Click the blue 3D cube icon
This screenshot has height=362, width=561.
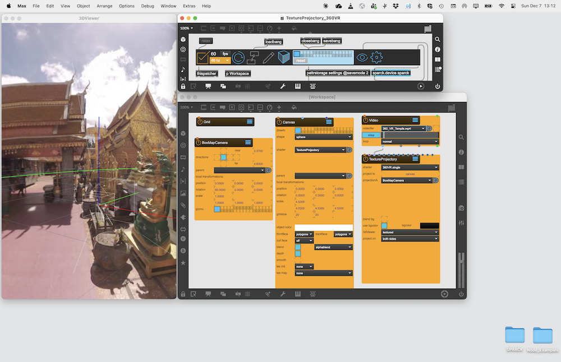(284, 57)
